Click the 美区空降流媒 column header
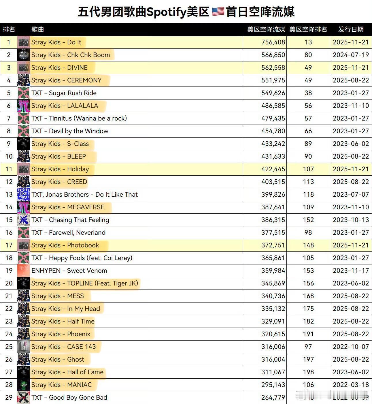This screenshot has height=404, width=372. point(266,29)
